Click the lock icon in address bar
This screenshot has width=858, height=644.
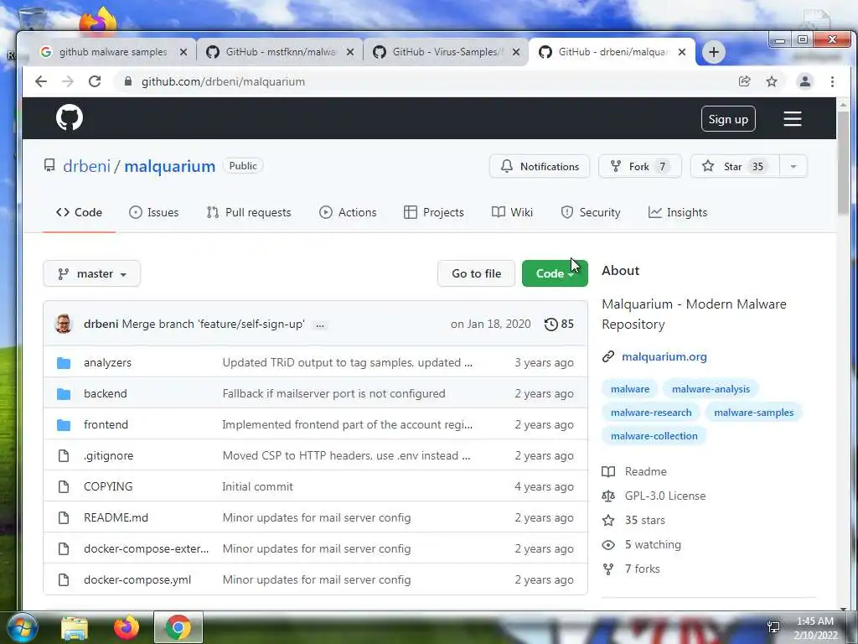(128, 81)
